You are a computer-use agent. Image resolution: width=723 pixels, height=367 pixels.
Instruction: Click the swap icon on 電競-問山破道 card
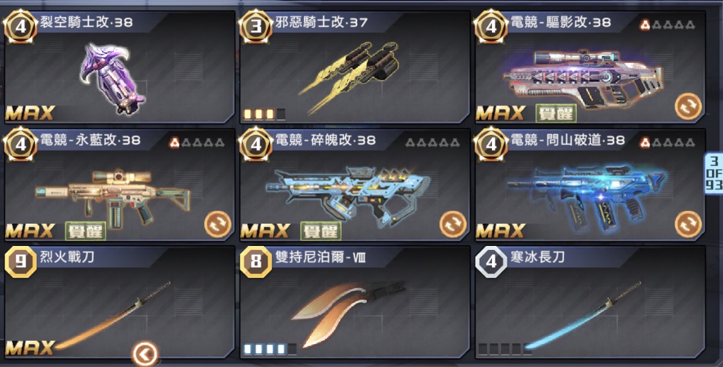pyautogui.click(x=688, y=224)
